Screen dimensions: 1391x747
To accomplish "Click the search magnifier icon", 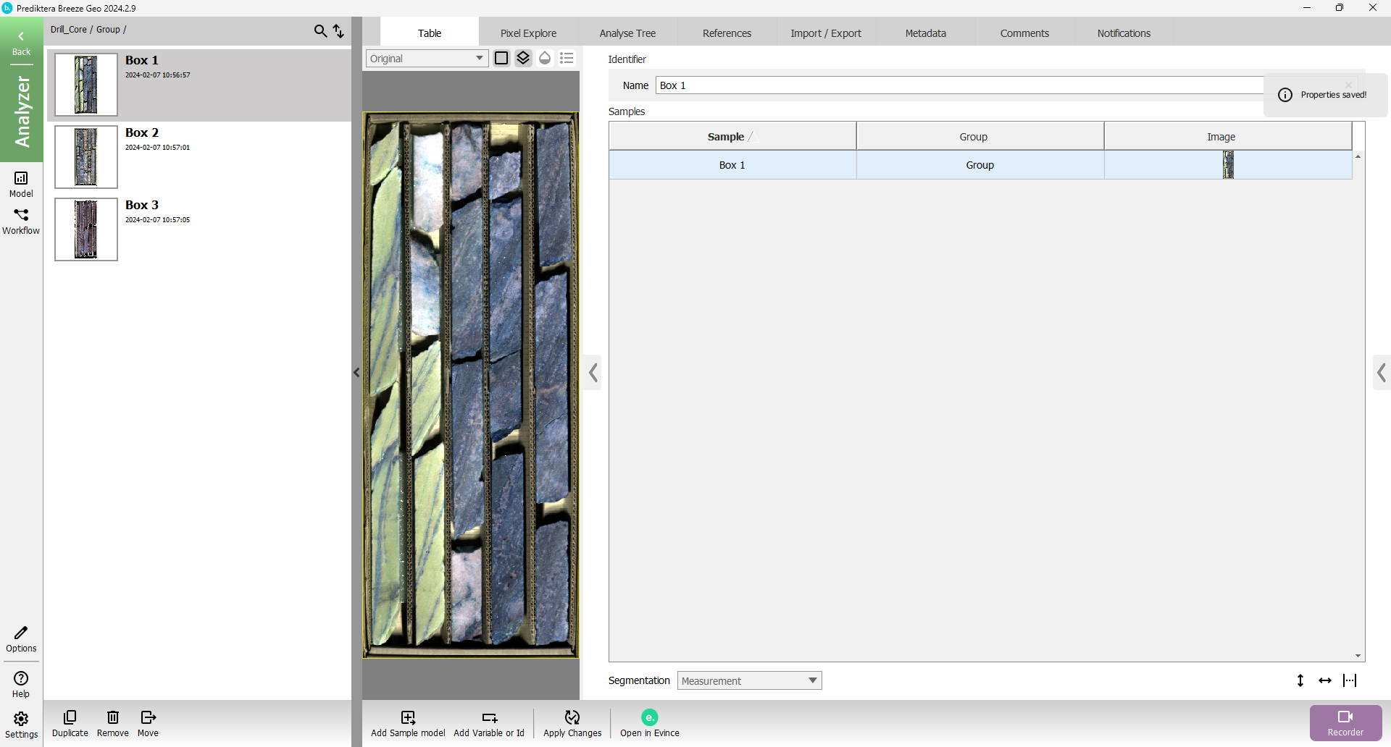I will tap(320, 30).
